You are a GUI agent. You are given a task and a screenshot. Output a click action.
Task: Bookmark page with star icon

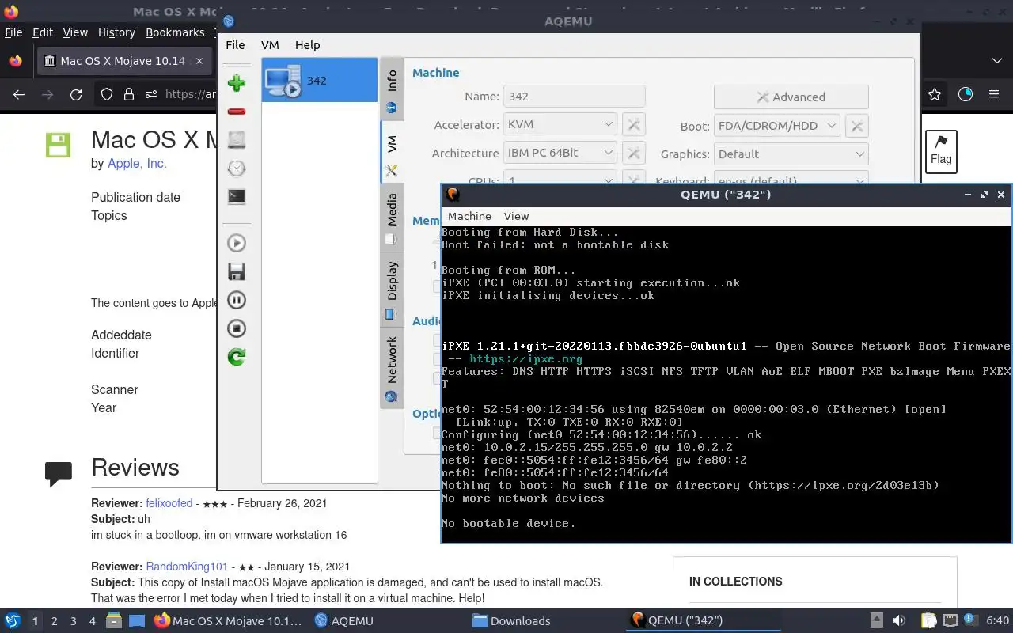click(x=935, y=94)
